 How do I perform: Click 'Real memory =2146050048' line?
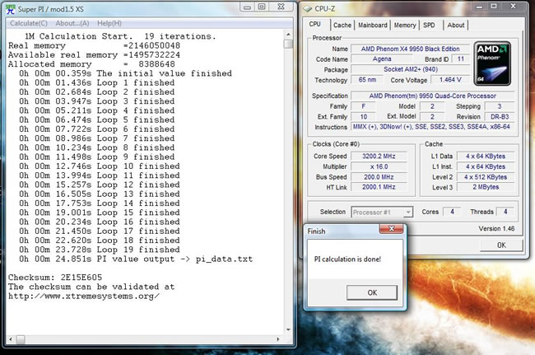coord(94,46)
